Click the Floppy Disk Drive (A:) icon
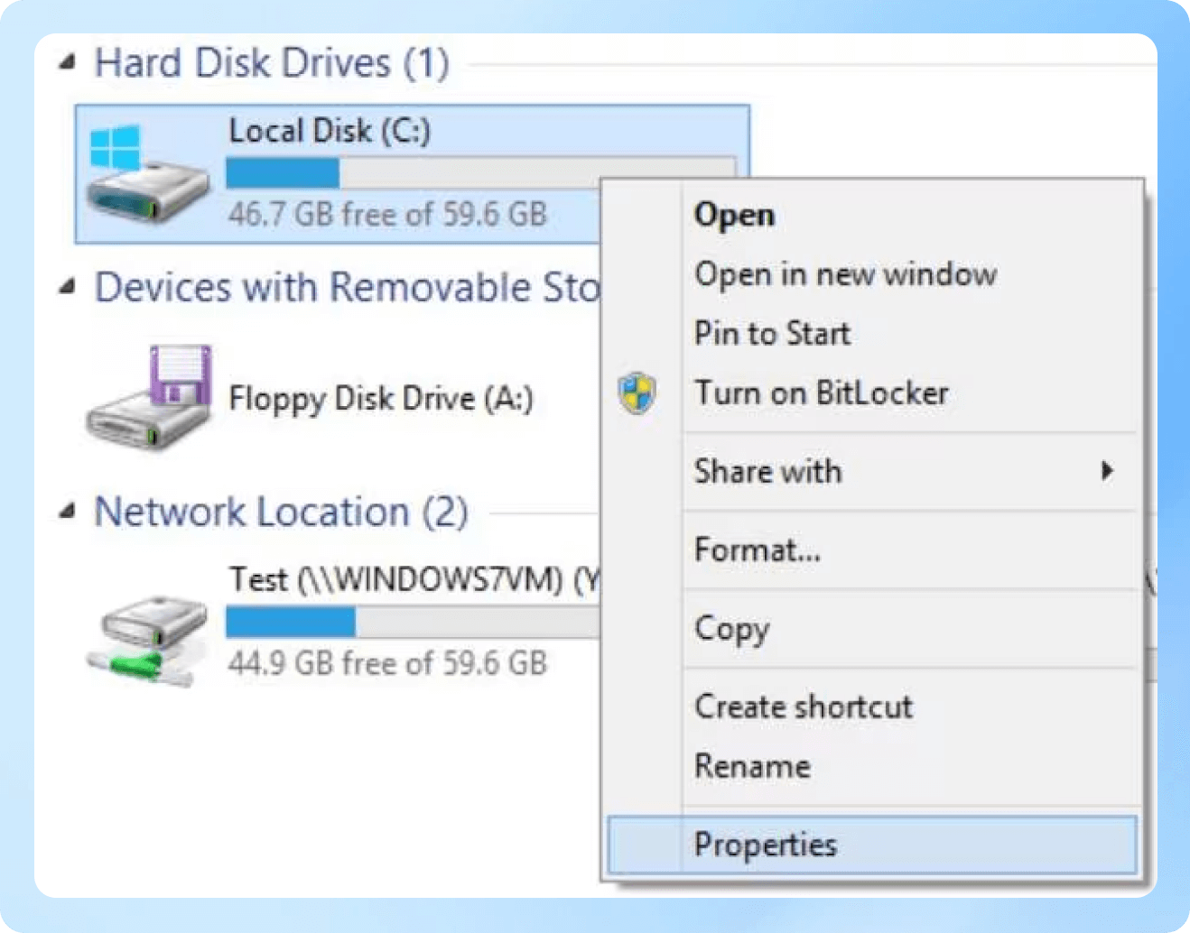1190x933 pixels. point(149,396)
